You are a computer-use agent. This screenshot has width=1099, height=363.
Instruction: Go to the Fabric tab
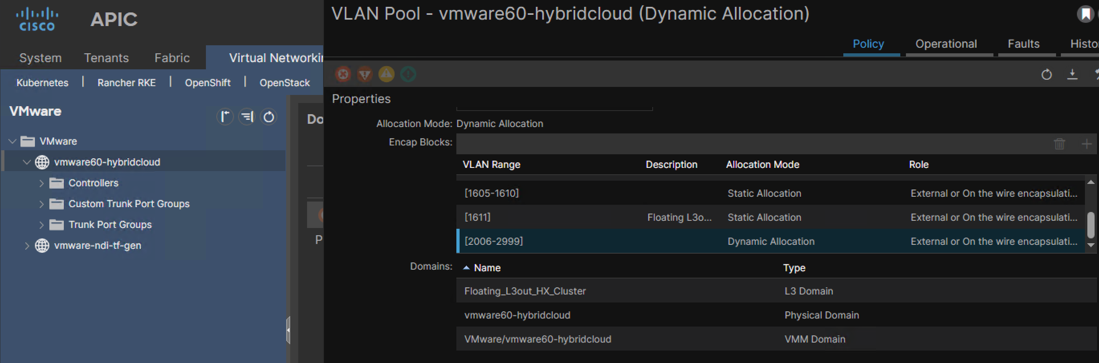click(172, 58)
